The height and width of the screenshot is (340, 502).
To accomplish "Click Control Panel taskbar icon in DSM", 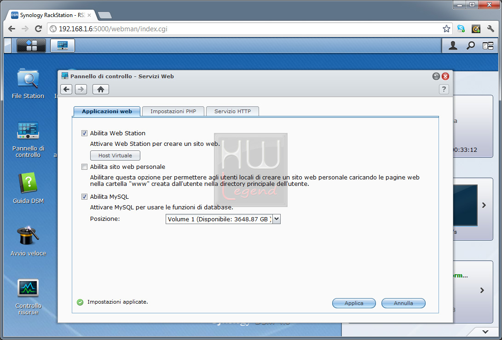I will tap(63, 46).
